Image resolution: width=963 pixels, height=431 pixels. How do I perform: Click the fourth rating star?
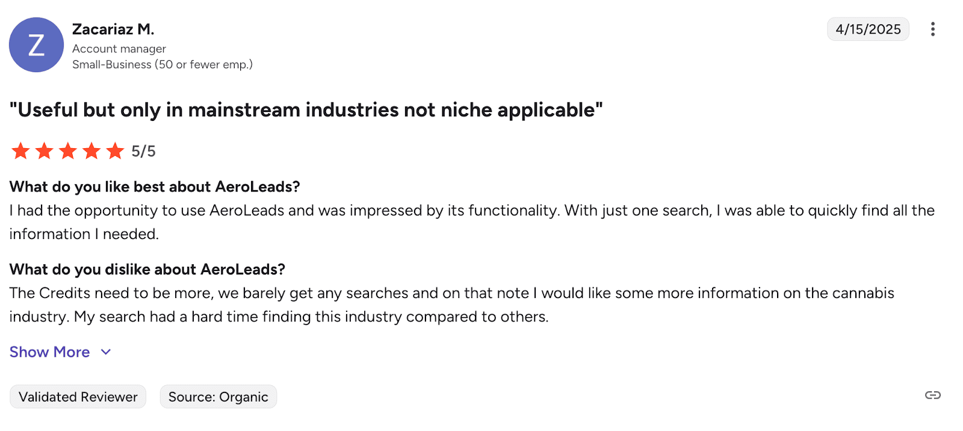91,151
